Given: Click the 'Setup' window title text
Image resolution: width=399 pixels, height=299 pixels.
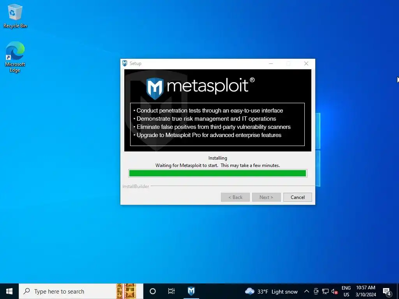Looking at the screenshot, I should (135, 63).
